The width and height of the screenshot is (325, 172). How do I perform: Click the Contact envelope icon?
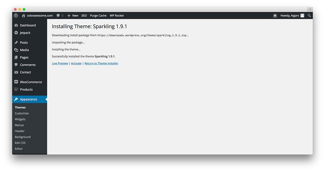coord(16,72)
